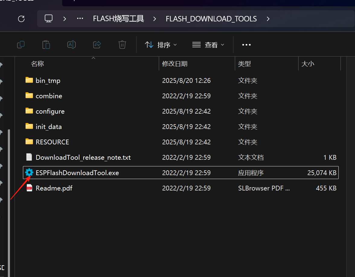Click the configure folder icon
Viewport: 355px width, 277px height.
[x=29, y=111]
